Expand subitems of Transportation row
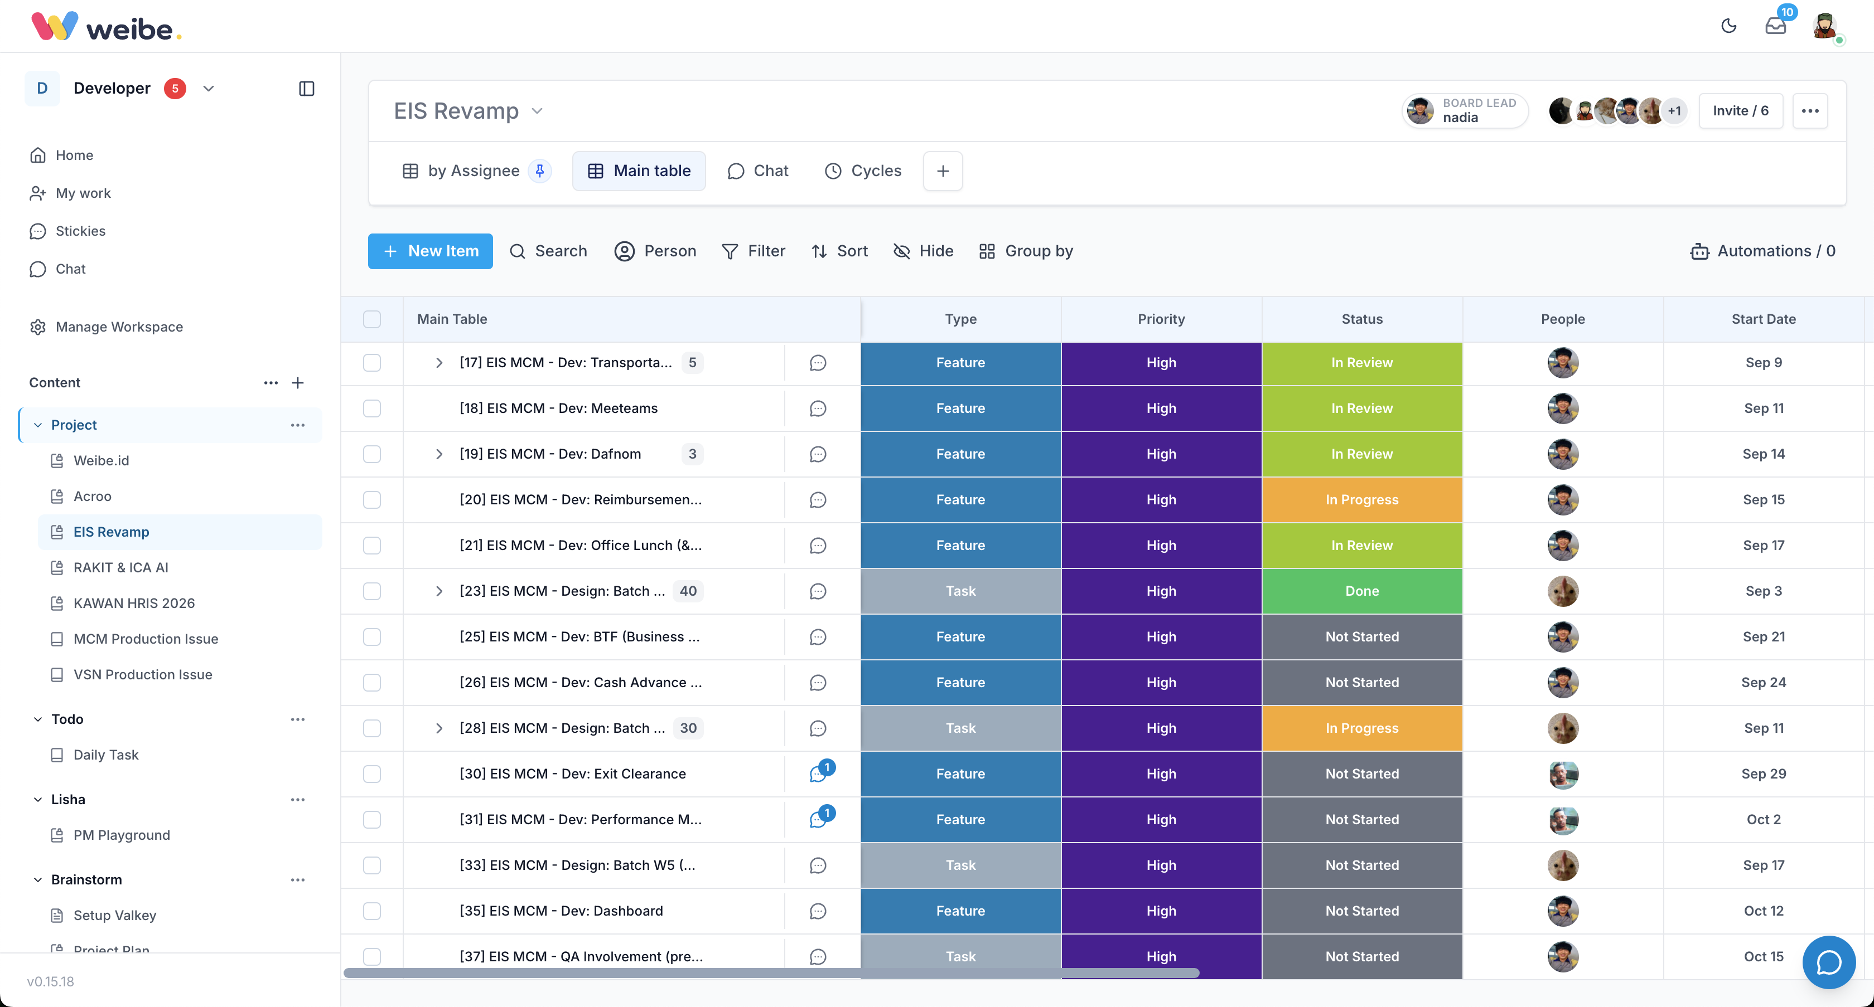This screenshot has height=1007, width=1874. pos(439,363)
